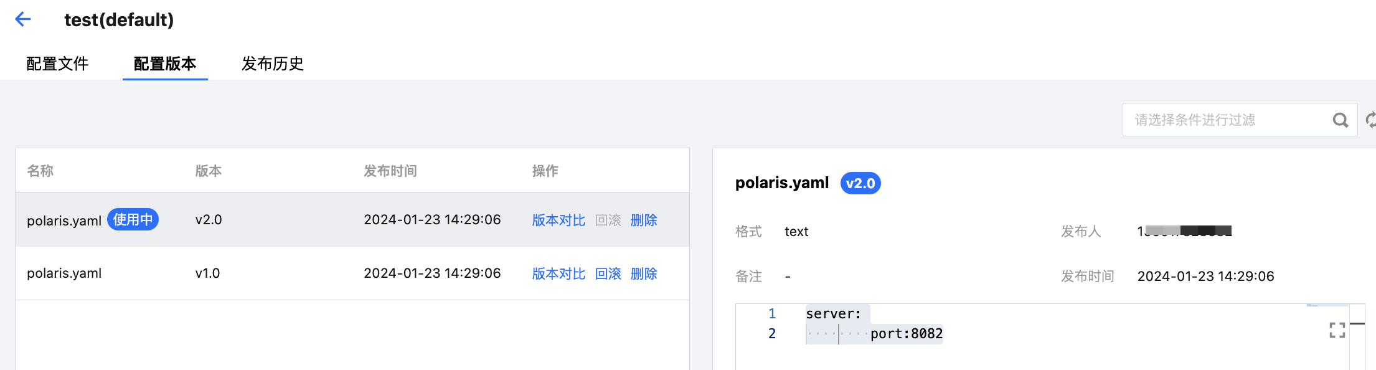Click the editor minimap slider
The height and width of the screenshot is (370, 1376).
pos(1327,305)
